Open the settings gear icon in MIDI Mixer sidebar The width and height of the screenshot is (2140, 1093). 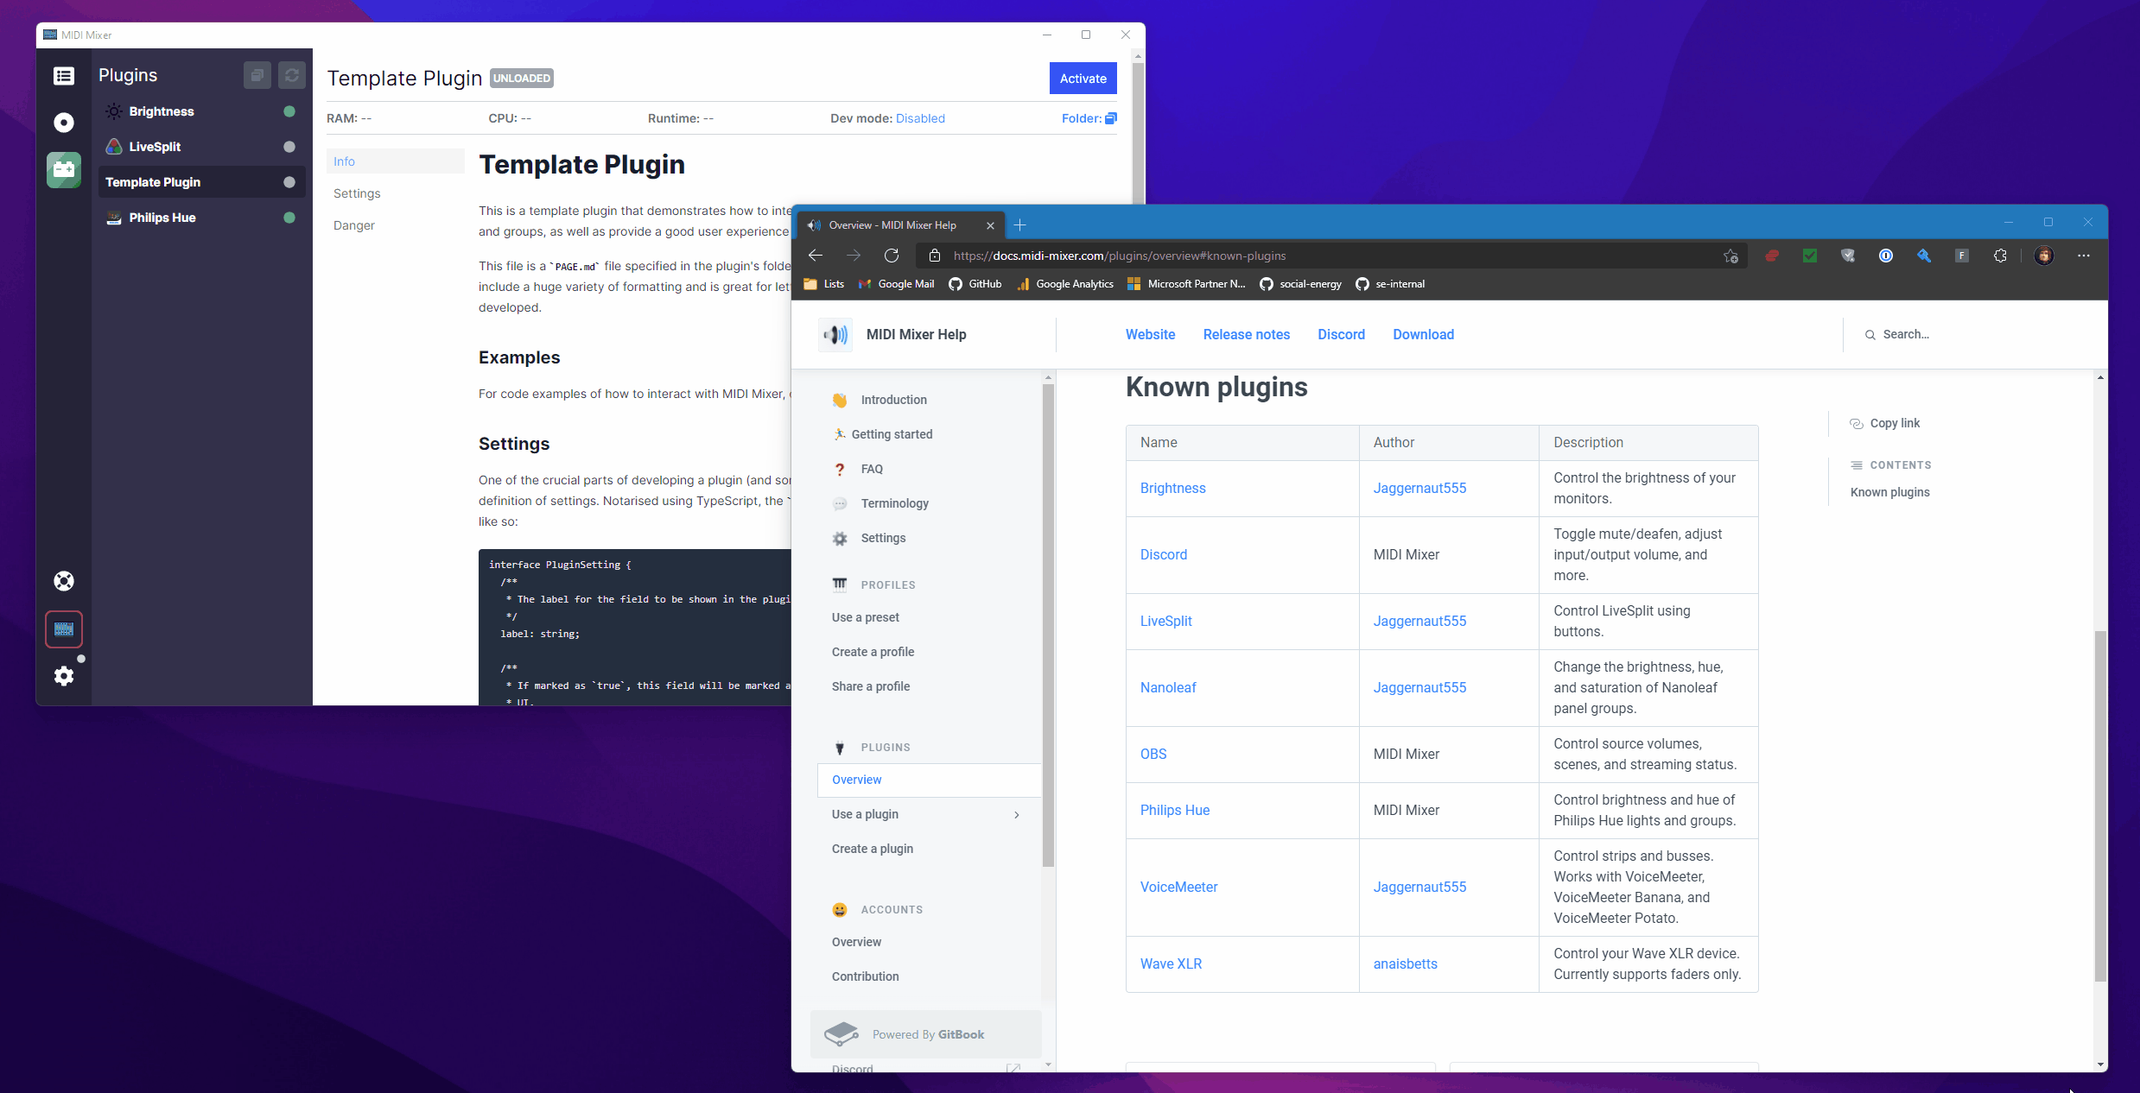pyautogui.click(x=64, y=676)
